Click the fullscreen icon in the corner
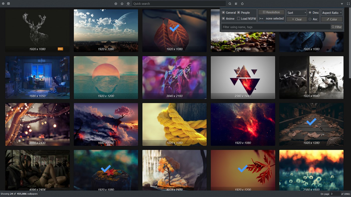The image size is (351, 197). click(x=348, y=4)
